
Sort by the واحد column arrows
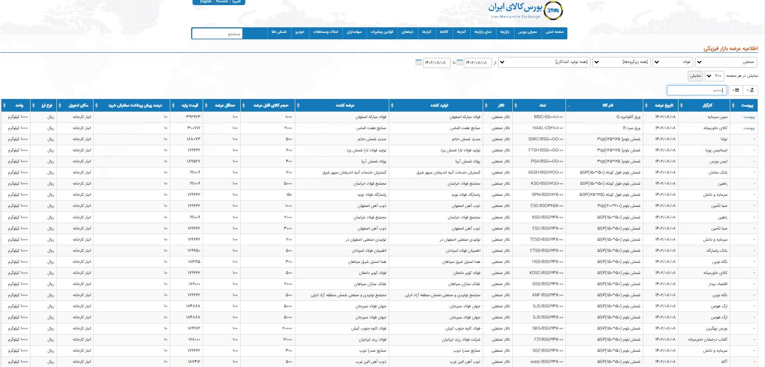[x=5, y=106]
